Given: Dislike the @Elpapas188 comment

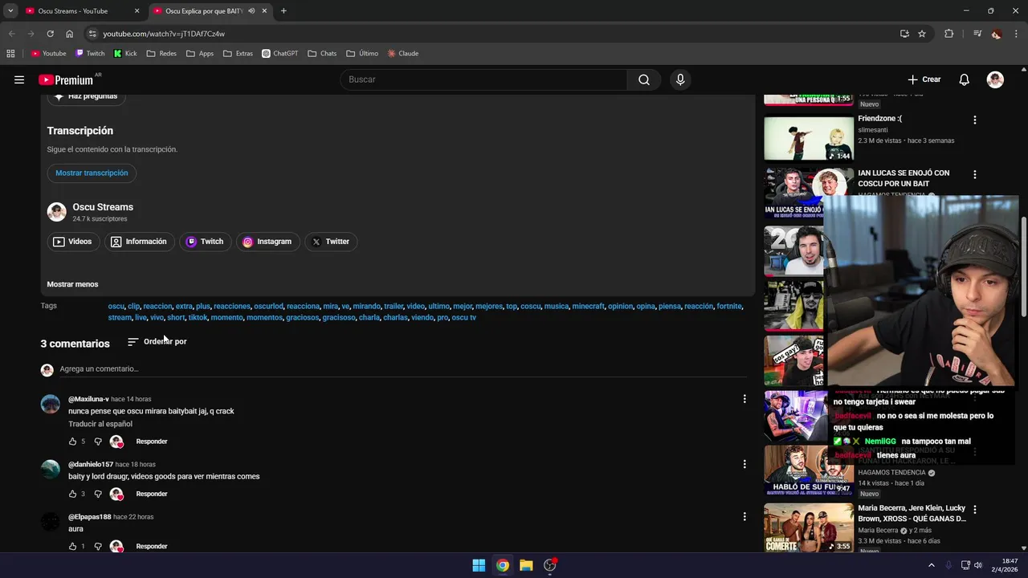Looking at the screenshot, I should (98, 546).
